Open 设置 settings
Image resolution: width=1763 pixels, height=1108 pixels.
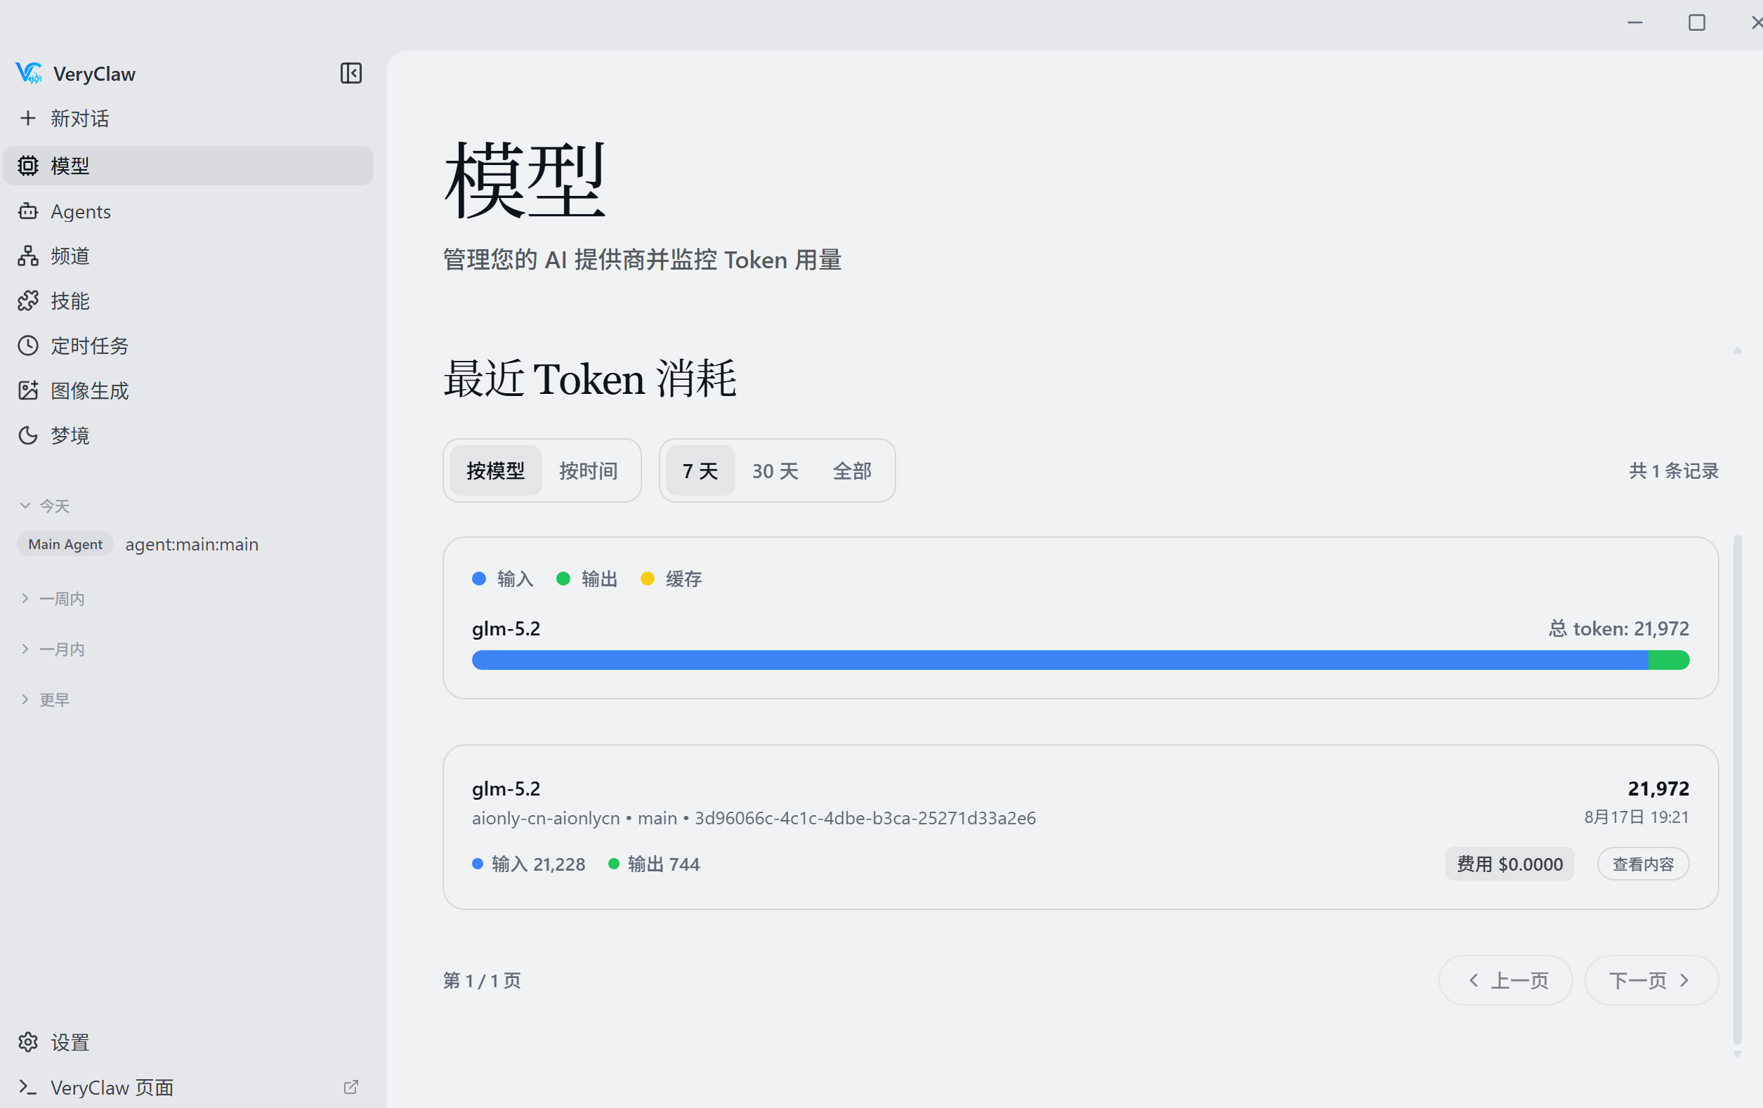click(x=188, y=1041)
